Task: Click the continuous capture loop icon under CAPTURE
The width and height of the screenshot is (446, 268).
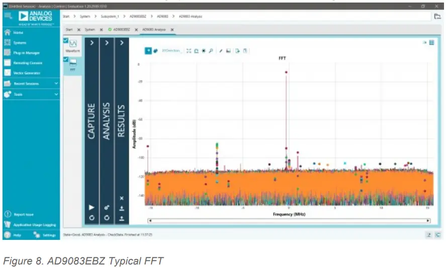Action: tap(92, 218)
